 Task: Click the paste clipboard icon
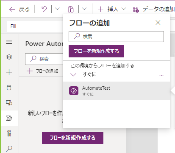coord(71,9)
